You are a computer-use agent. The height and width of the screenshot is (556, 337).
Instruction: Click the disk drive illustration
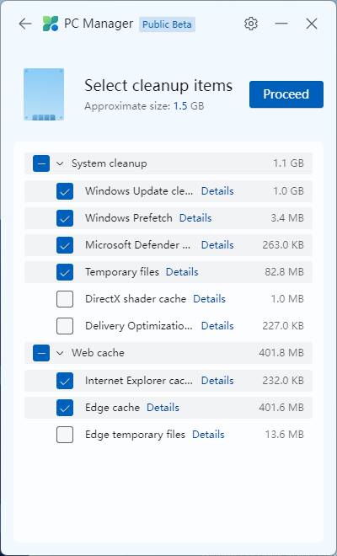(44, 94)
